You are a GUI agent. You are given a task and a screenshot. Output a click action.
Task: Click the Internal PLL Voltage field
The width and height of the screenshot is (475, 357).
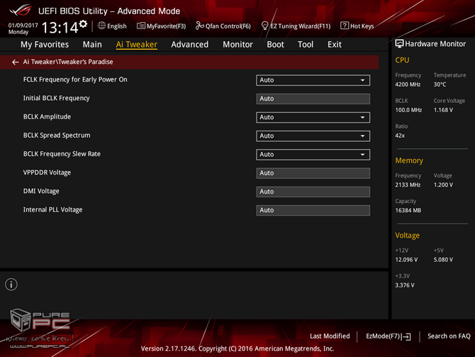pos(313,210)
